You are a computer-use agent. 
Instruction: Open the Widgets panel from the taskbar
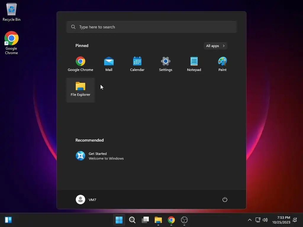pyautogui.click(x=8, y=220)
